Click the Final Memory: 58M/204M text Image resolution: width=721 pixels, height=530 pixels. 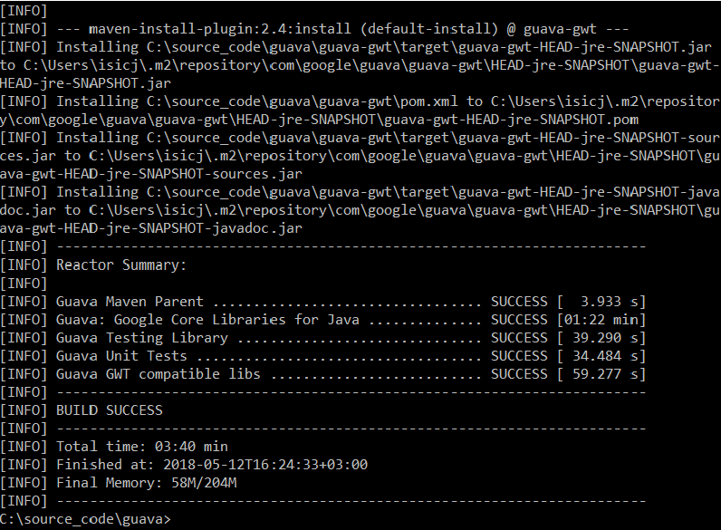click(x=146, y=483)
